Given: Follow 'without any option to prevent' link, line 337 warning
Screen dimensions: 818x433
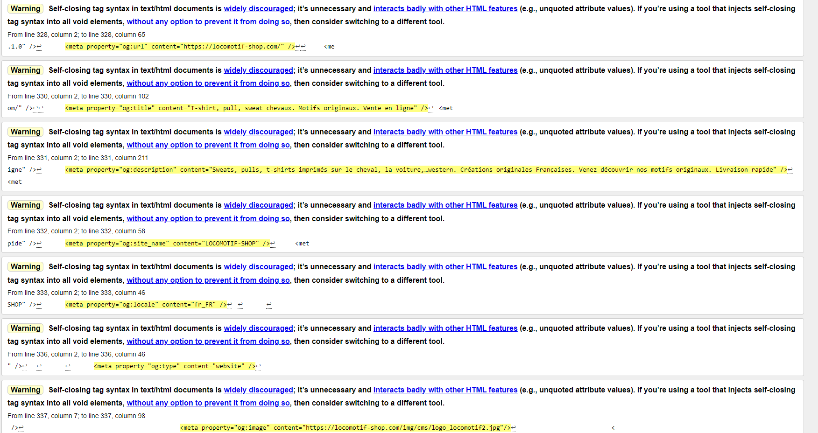Looking at the screenshot, I should click(x=208, y=403).
